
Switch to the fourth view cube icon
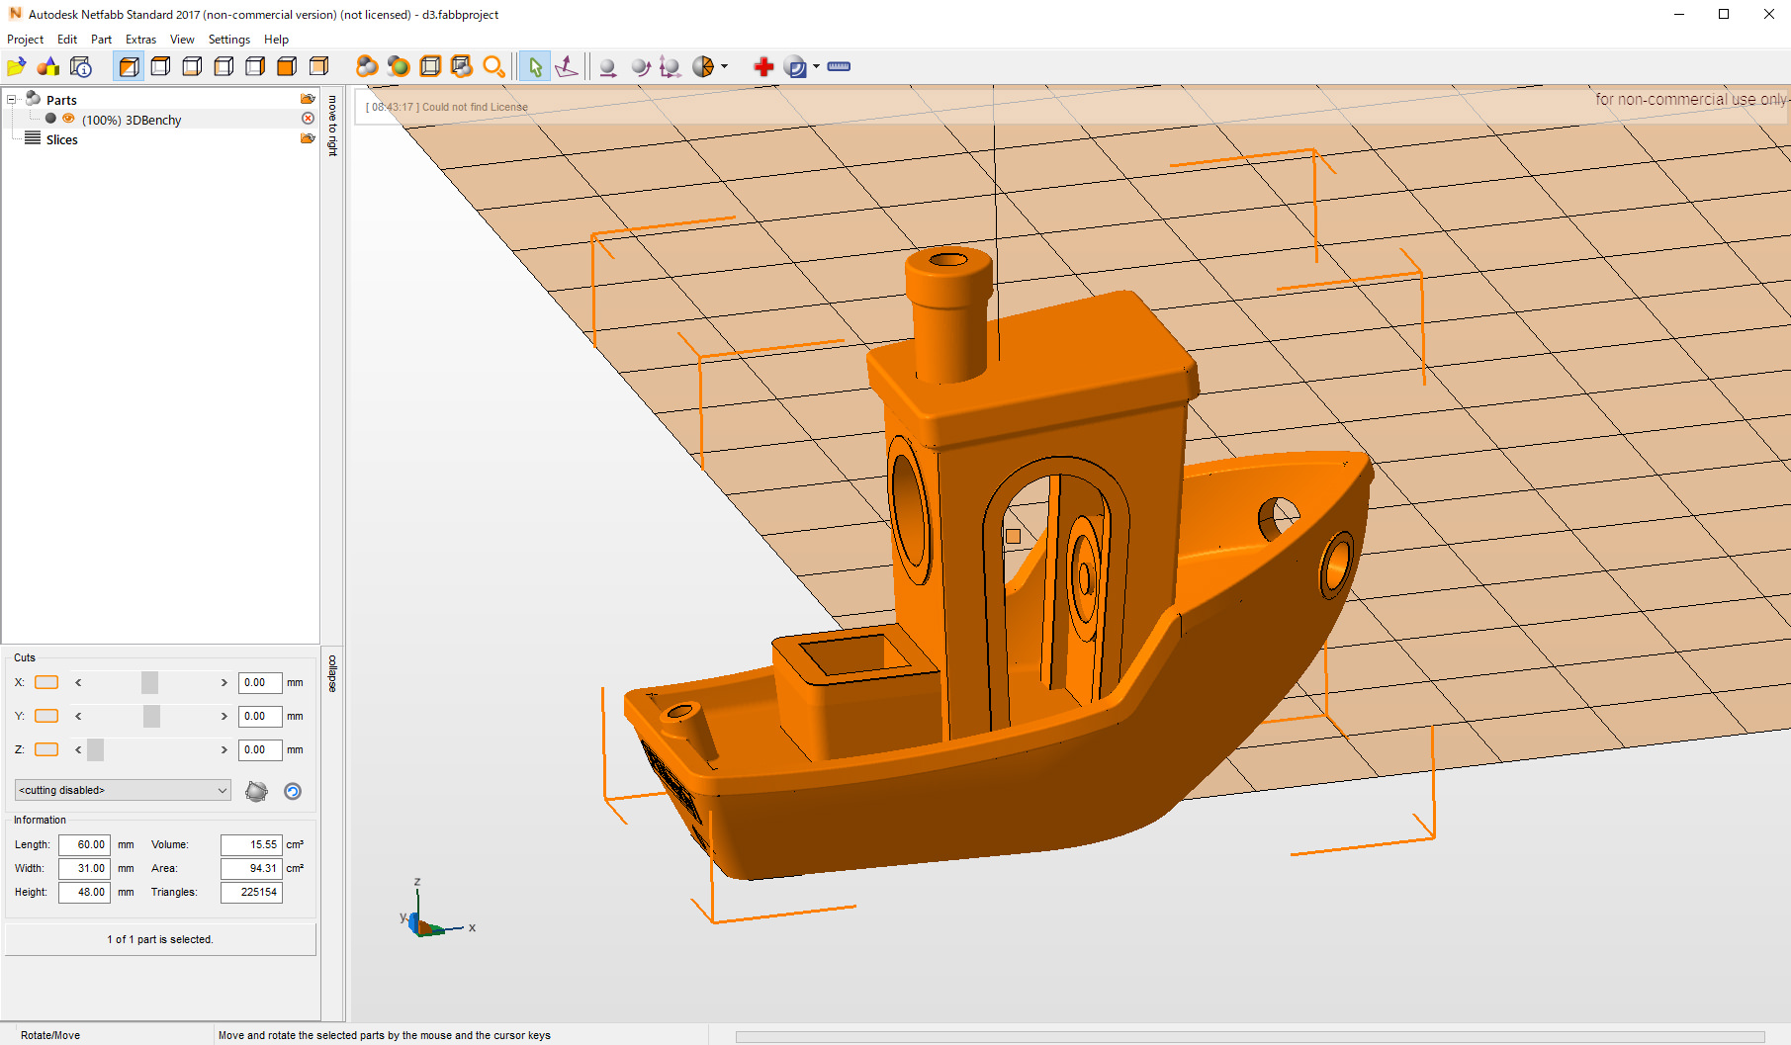pyautogui.click(x=224, y=67)
